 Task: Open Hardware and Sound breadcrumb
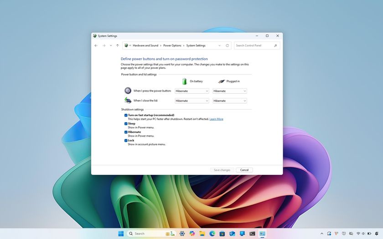(x=145, y=46)
